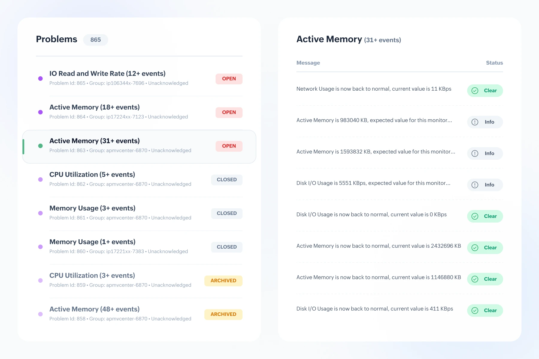
Task: Open the Active Memory (18+ events) problem
Action: 95,107
